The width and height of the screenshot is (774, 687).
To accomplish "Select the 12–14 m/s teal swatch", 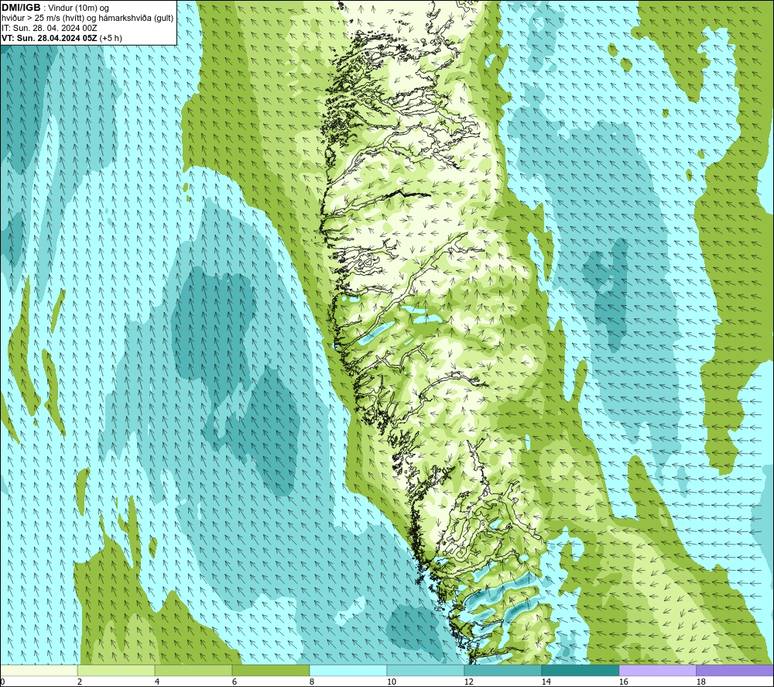I will pos(502,670).
